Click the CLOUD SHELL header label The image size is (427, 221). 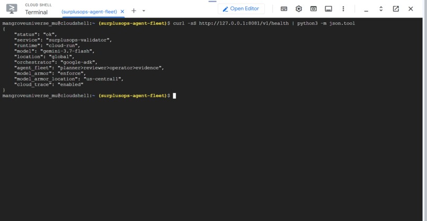coord(38,5)
